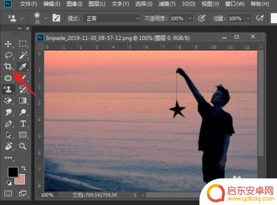
Task: Toggle the Brush Settings panel
Action: pyautogui.click(x=57, y=18)
